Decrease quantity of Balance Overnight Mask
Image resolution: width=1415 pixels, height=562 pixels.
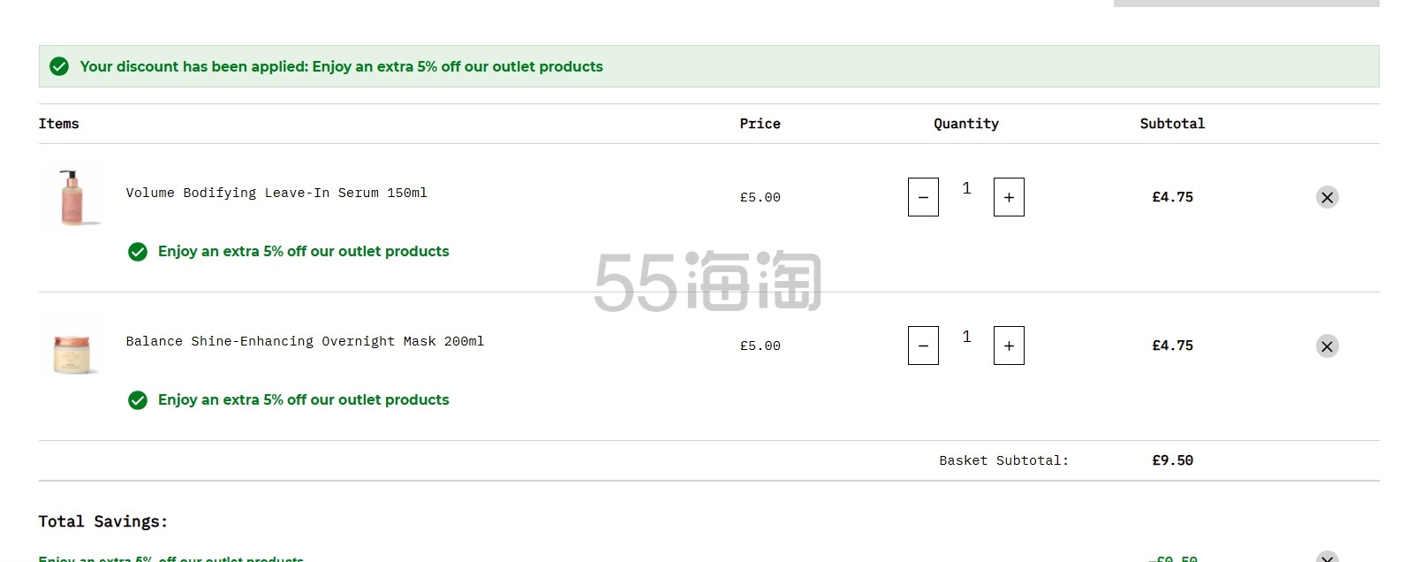[923, 346]
